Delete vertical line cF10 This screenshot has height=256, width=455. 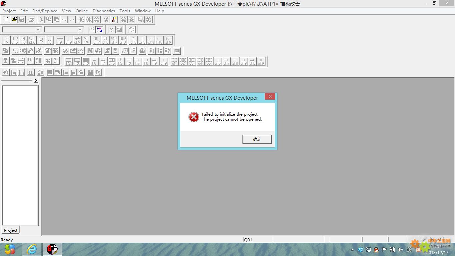(86, 40)
